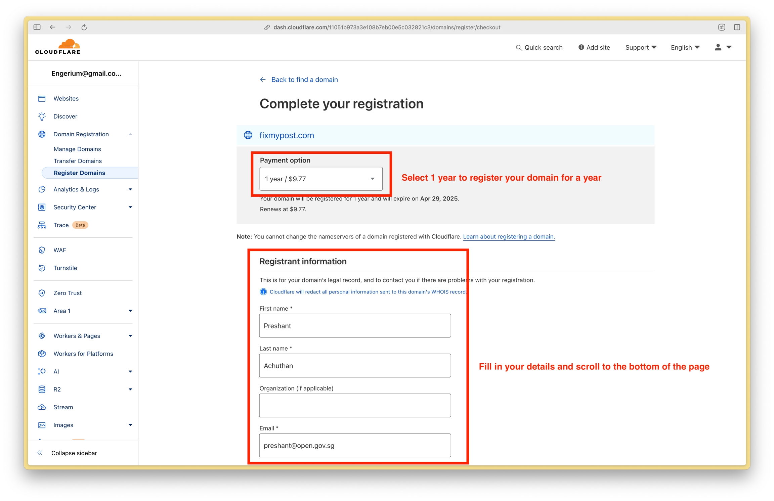Click the Websites sidebar icon

[42, 98]
